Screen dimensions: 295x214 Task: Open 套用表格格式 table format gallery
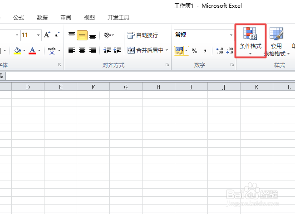click(276, 42)
